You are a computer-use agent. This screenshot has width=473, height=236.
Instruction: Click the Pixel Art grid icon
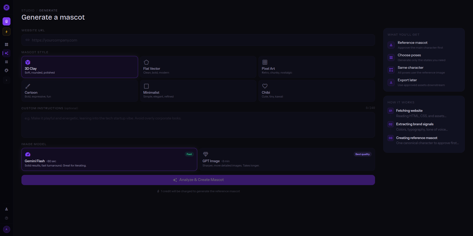pyautogui.click(x=265, y=62)
